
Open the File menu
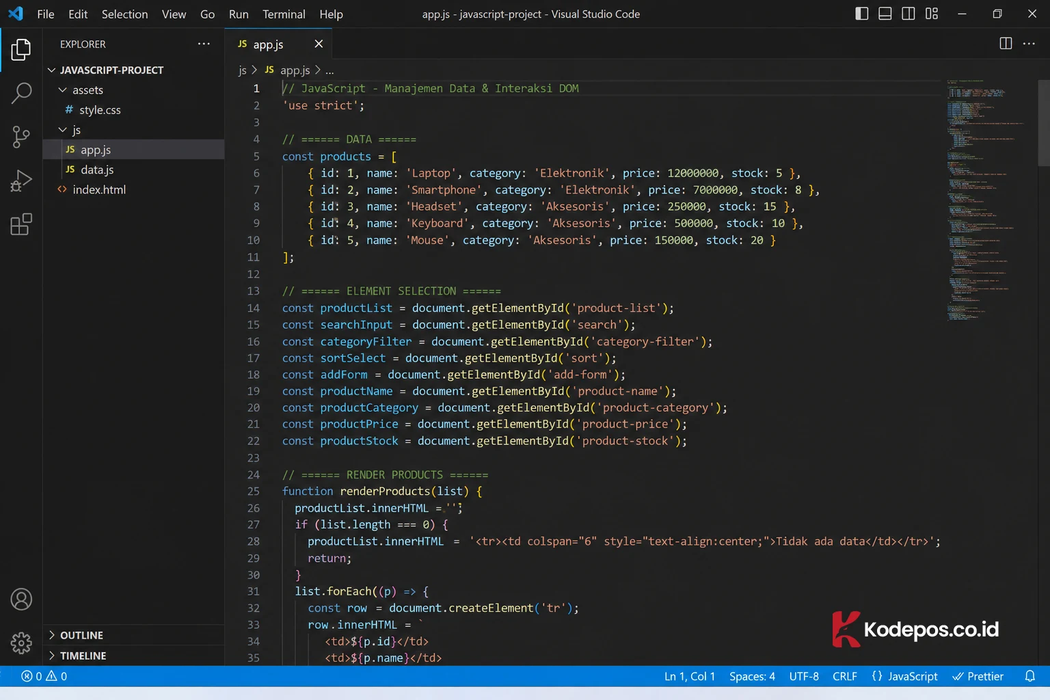pos(46,14)
